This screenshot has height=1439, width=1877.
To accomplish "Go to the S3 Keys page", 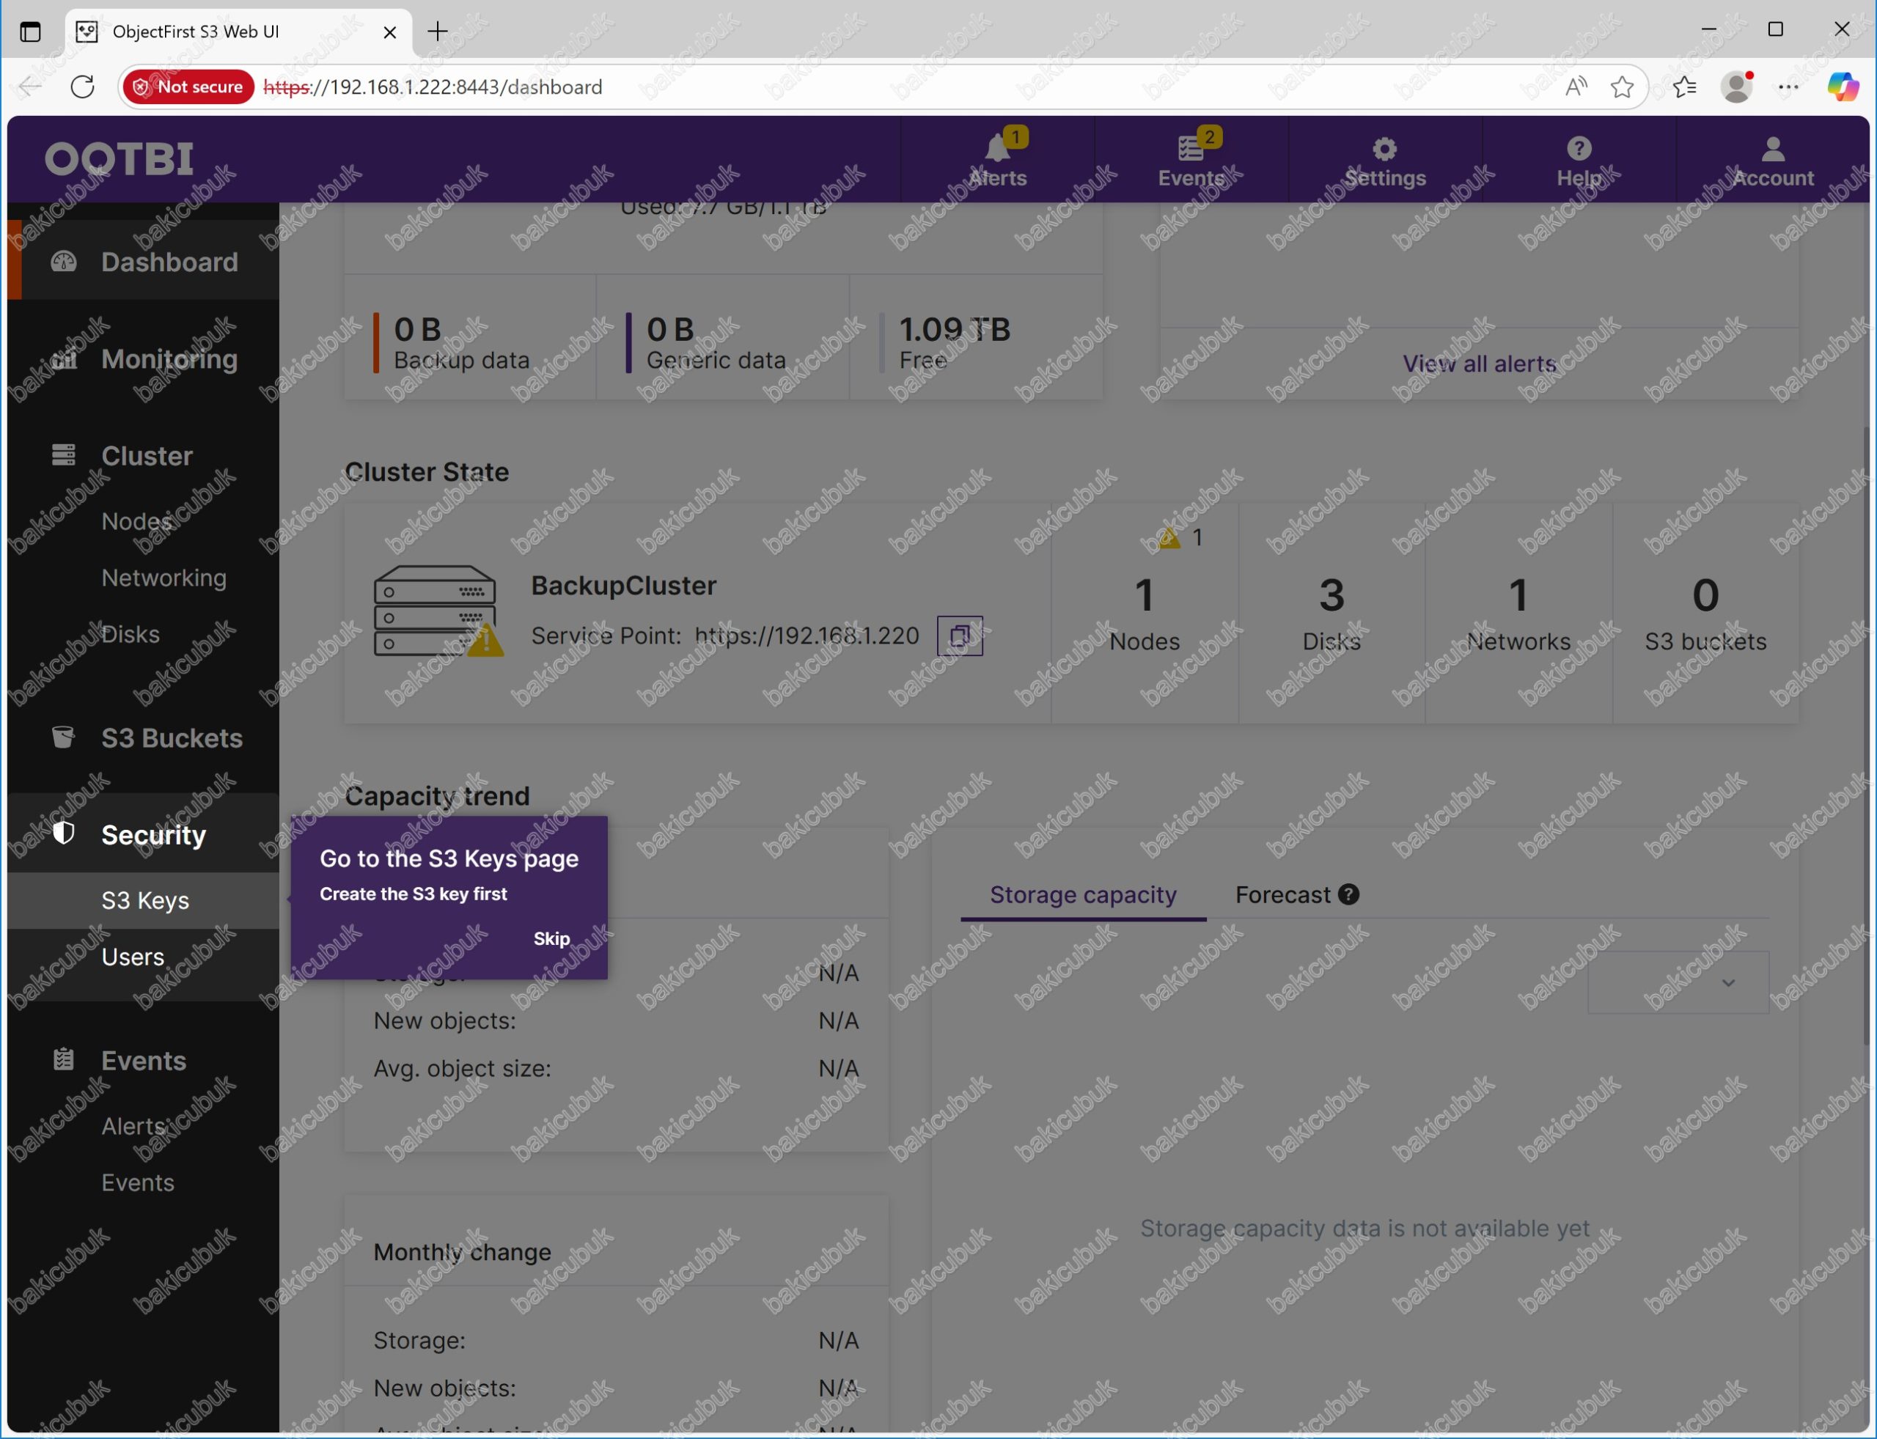I will (x=144, y=900).
